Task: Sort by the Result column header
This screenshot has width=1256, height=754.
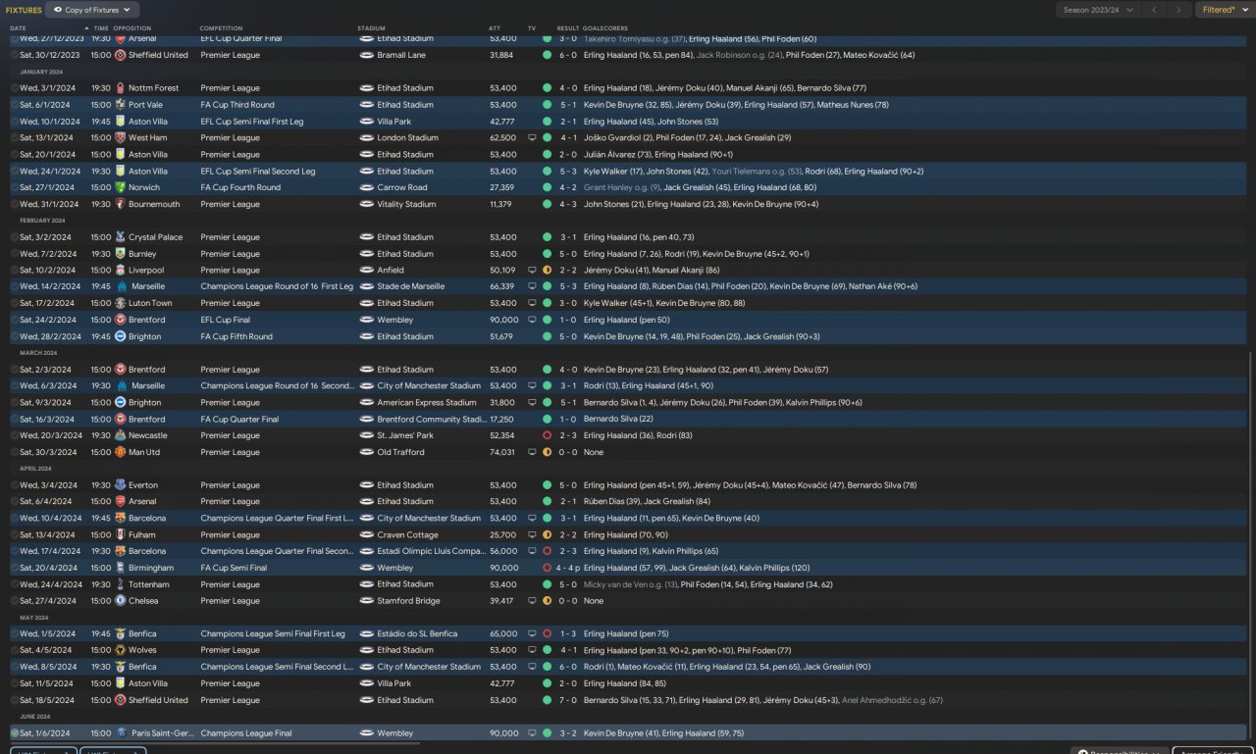Action: point(568,28)
